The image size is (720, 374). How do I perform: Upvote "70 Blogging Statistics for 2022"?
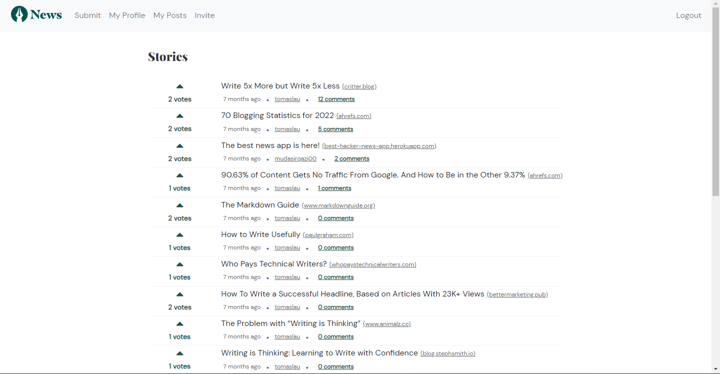(180, 116)
